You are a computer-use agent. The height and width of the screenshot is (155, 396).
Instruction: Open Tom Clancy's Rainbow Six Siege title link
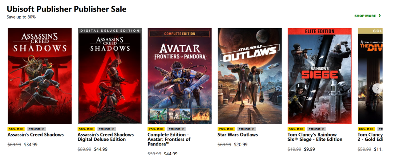(315, 137)
